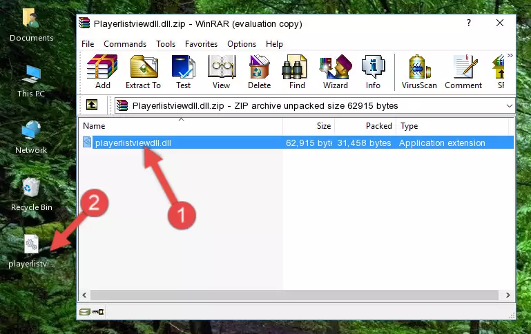Run VirusScan on the archive
This screenshot has height=334, width=531.
coord(419,72)
